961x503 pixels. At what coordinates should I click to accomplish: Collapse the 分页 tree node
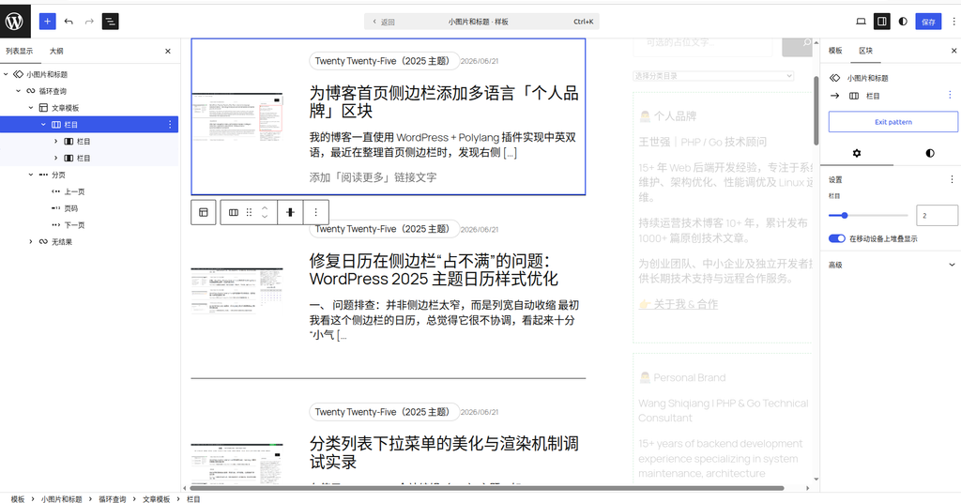(31, 175)
